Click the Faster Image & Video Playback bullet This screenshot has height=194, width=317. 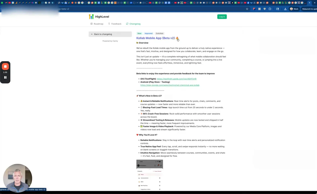click(181, 128)
